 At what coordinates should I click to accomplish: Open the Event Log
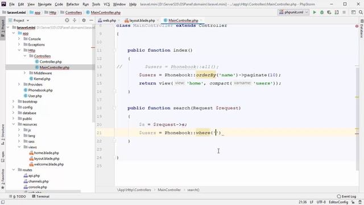[x=346, y=196]
